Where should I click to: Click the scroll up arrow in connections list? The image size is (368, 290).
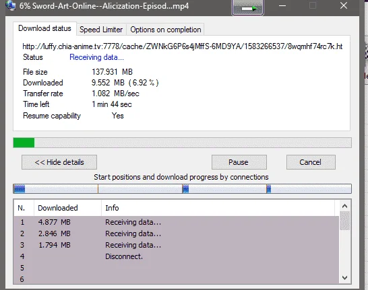(344, 206)
